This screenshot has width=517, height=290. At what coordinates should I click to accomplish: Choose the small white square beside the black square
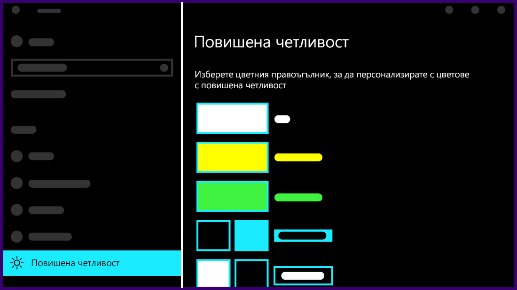coord(213,273)
